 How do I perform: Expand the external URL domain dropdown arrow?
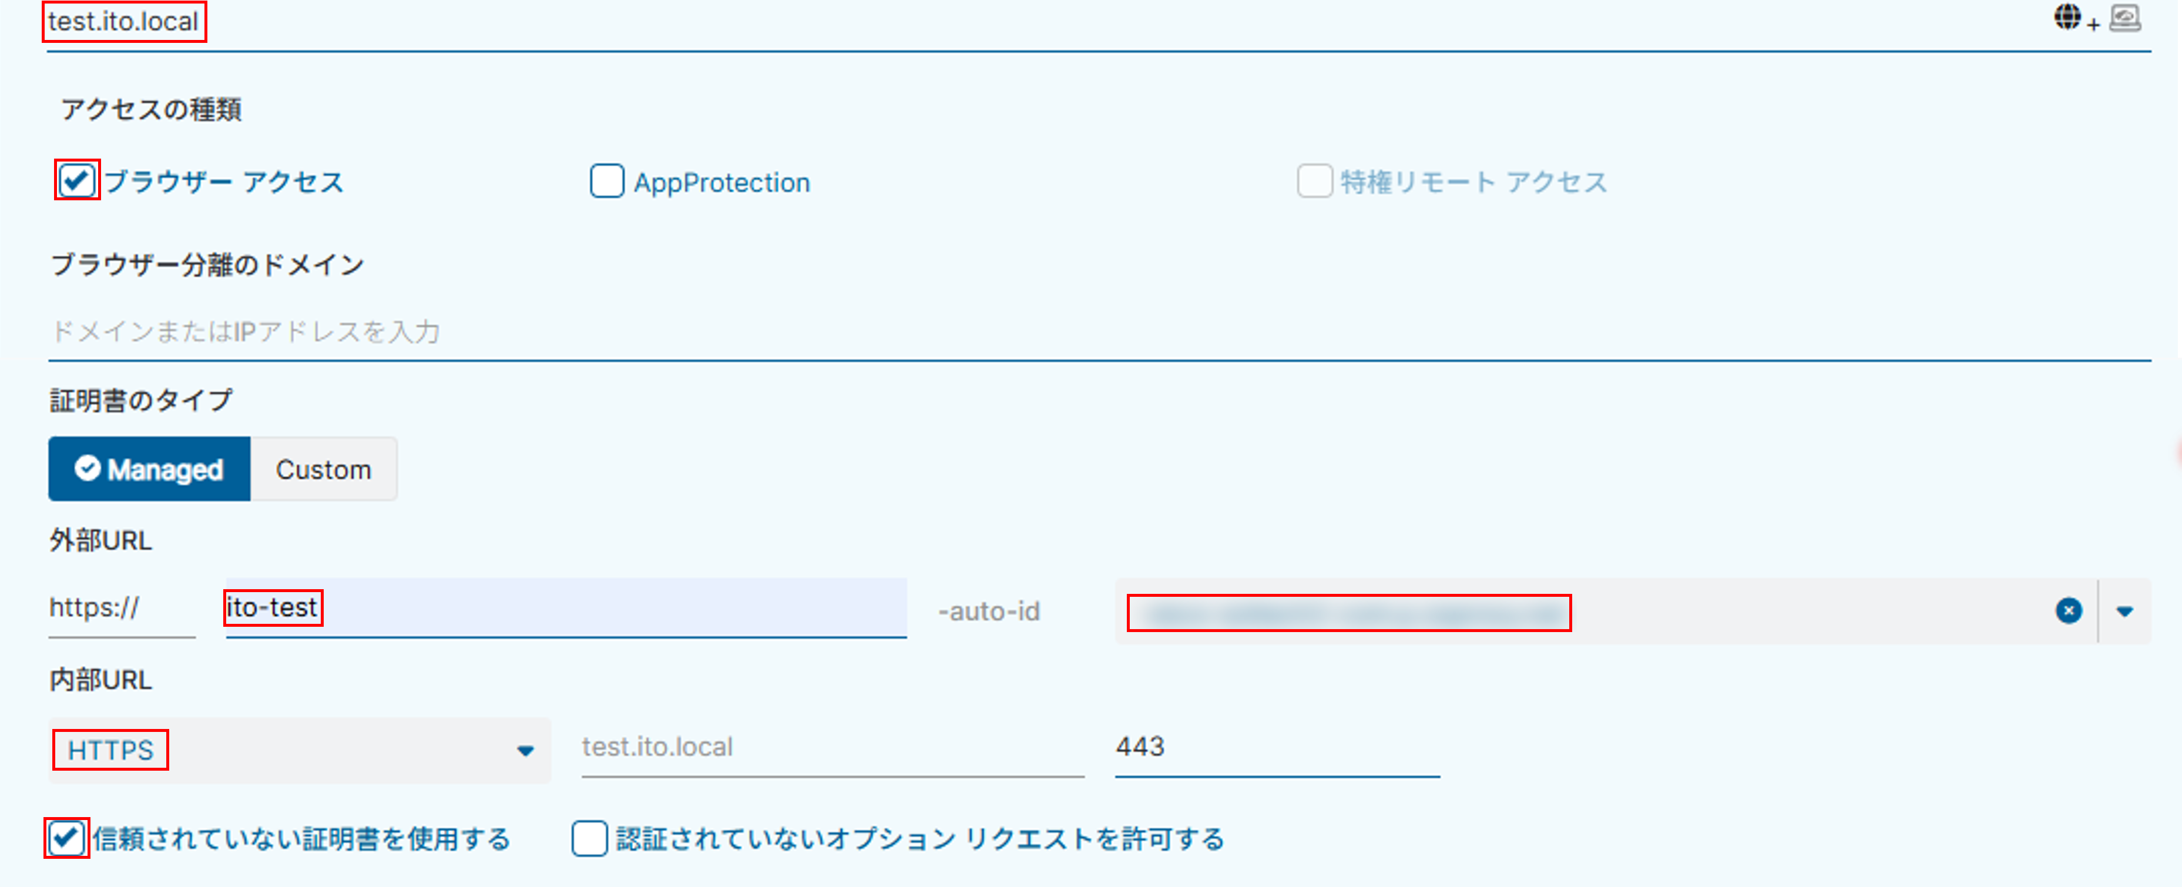coord(2124,611)
